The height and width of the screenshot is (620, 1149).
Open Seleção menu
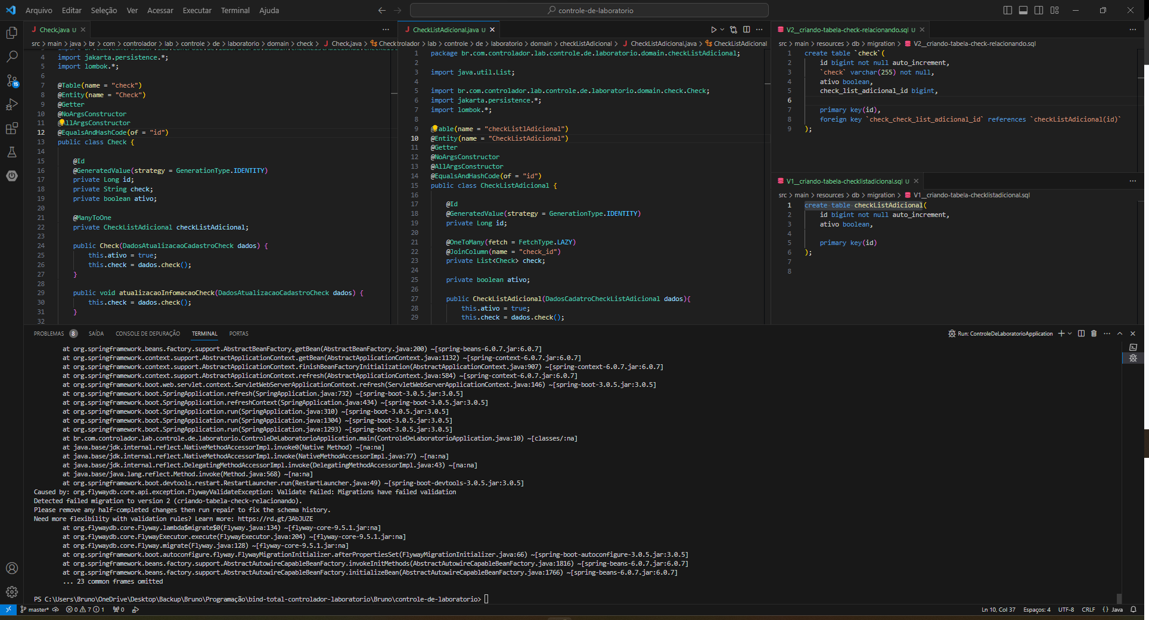coord(104,10)
